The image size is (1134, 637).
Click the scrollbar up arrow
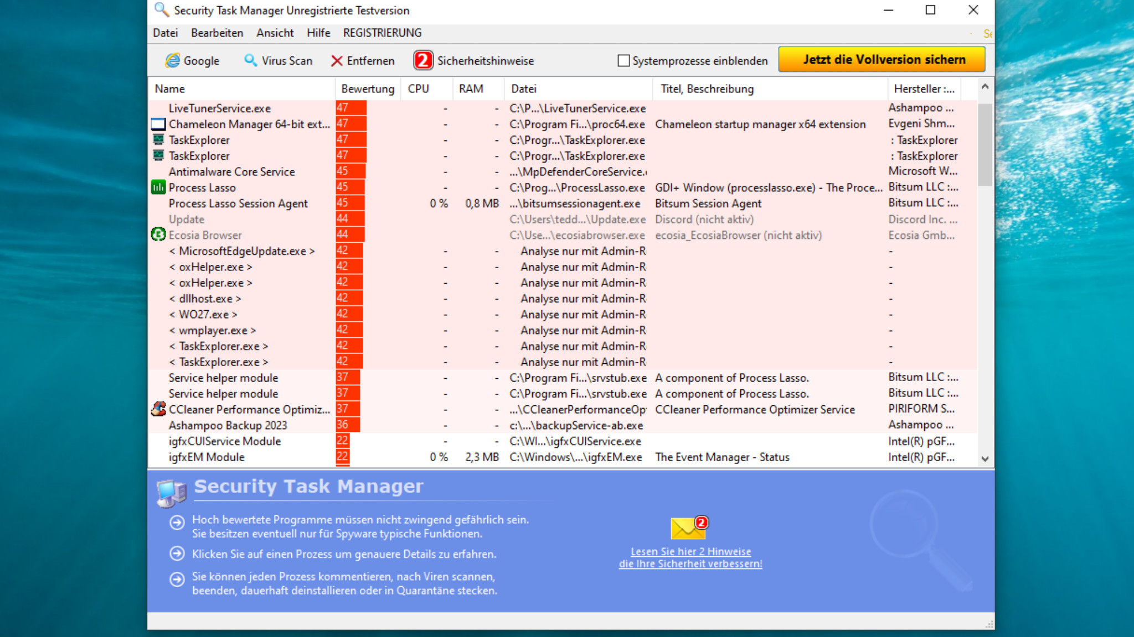pos(984,87)
